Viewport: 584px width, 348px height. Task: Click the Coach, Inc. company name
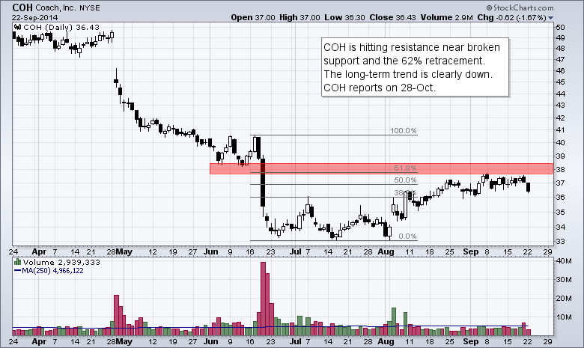(56, 7)
